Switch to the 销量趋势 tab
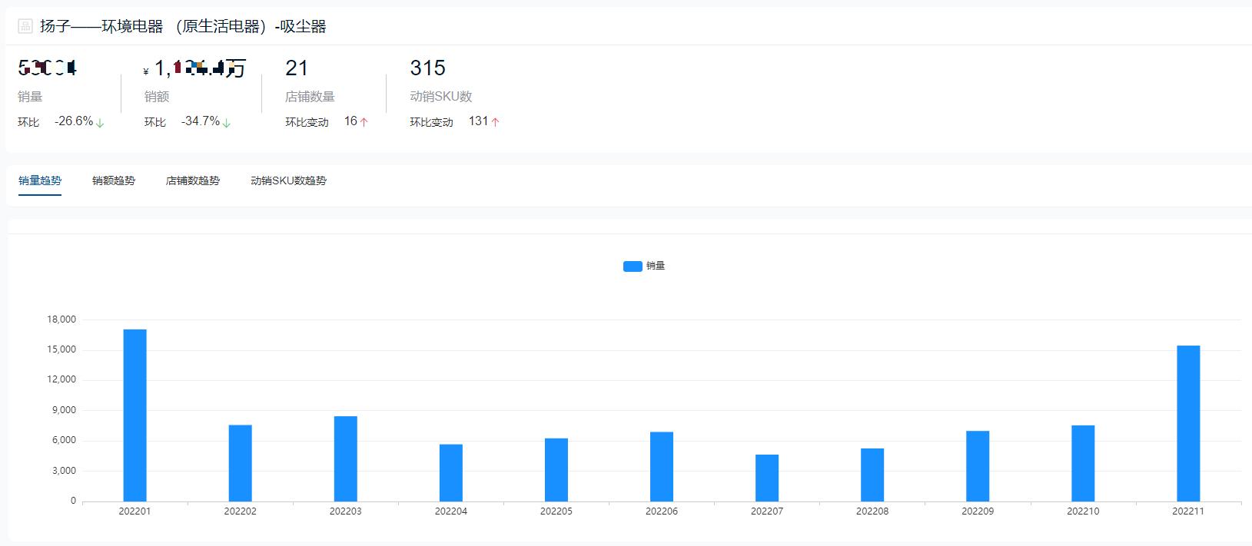 [40, 180]
